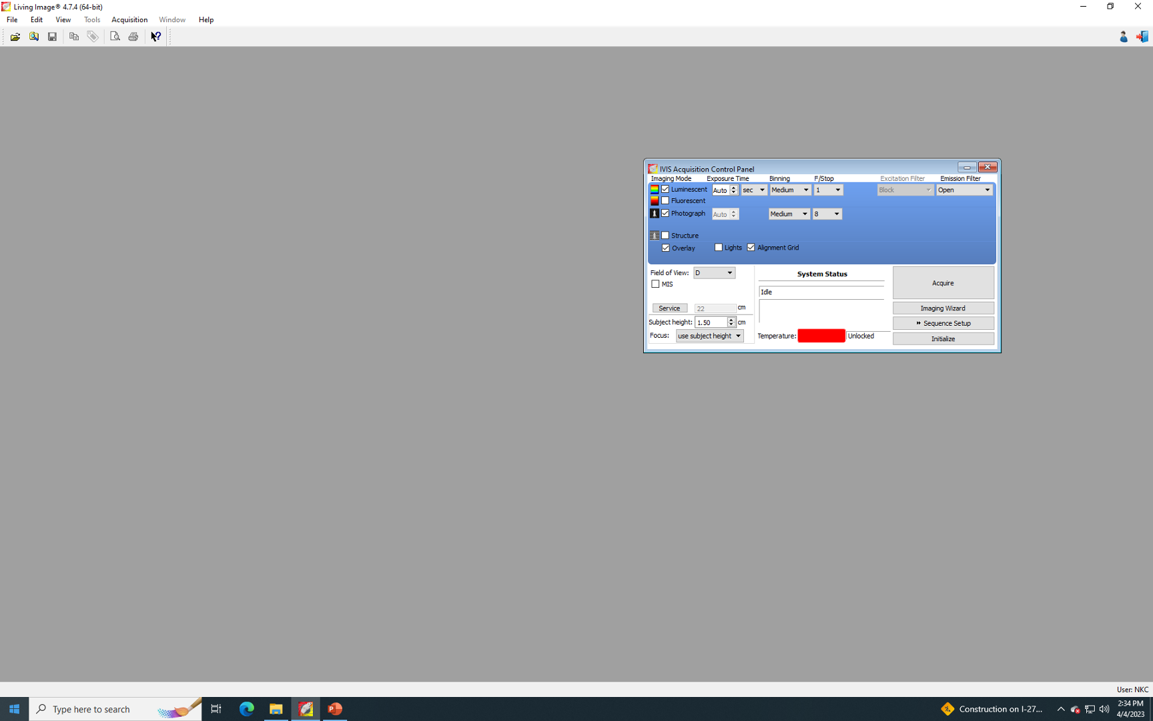Open Luminescent Binning dropdown showing Medium
The height and width of the screenshot is (721, 1153).
(x=790, y=190)
